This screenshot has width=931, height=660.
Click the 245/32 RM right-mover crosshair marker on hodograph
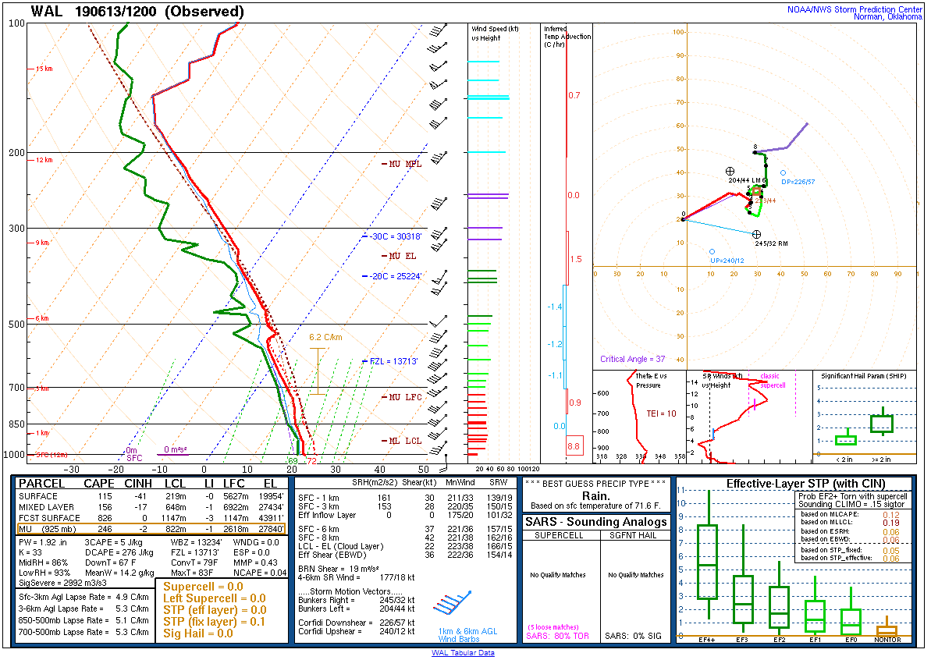pos(756,235)
